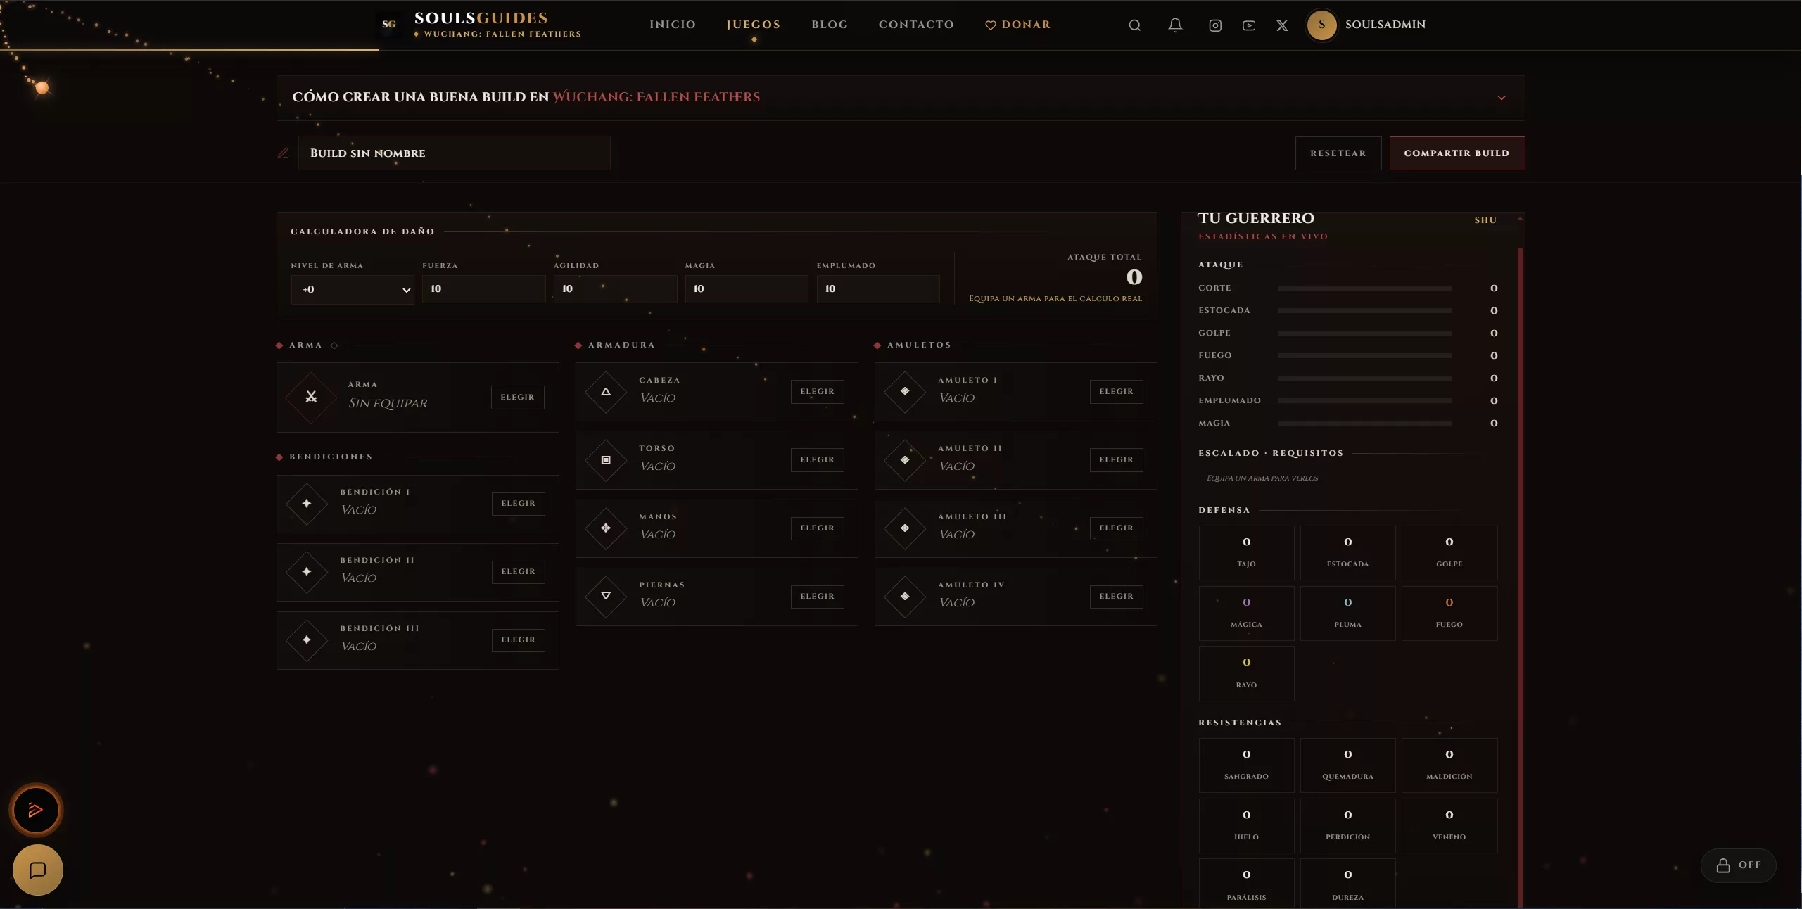Click the Amuleto III diamond icon
The height and width of the screenshot is (909, 1802).
click(905, 528)
